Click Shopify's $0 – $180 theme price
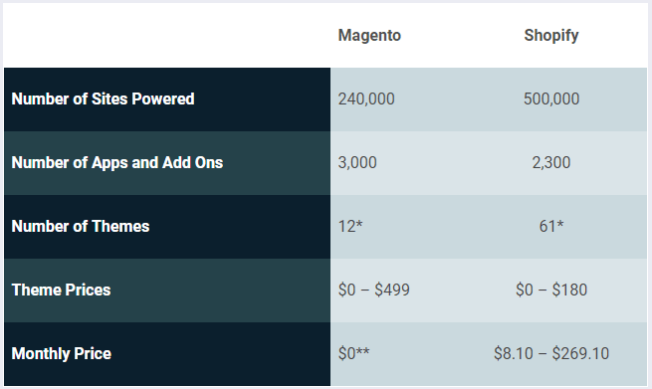Screen dimensions: 652x389 [x=551, y=290]
